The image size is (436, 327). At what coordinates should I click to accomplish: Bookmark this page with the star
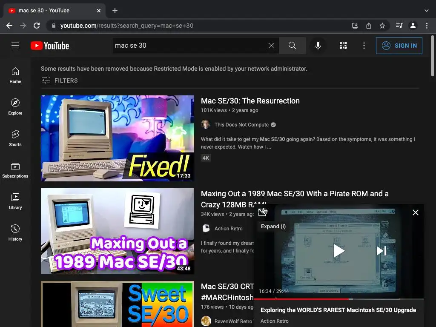click(382, 26)
